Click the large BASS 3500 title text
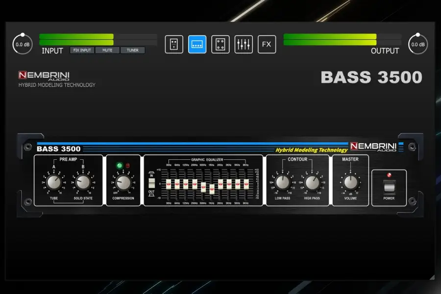The image size is (441, 294). pyautogui.click(x=371, y=77)
